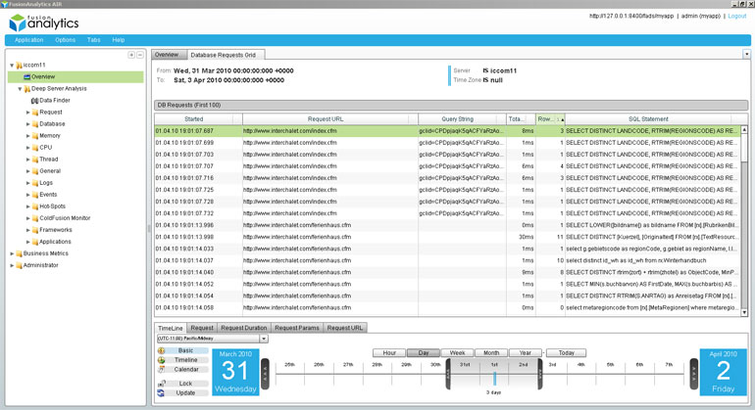Screen dimensions: 755x410
Task: Open the Tabs menu
Action: (x=94, y=40)
